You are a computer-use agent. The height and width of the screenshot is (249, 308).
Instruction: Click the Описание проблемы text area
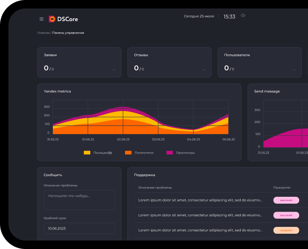click(x=79, y=200)
